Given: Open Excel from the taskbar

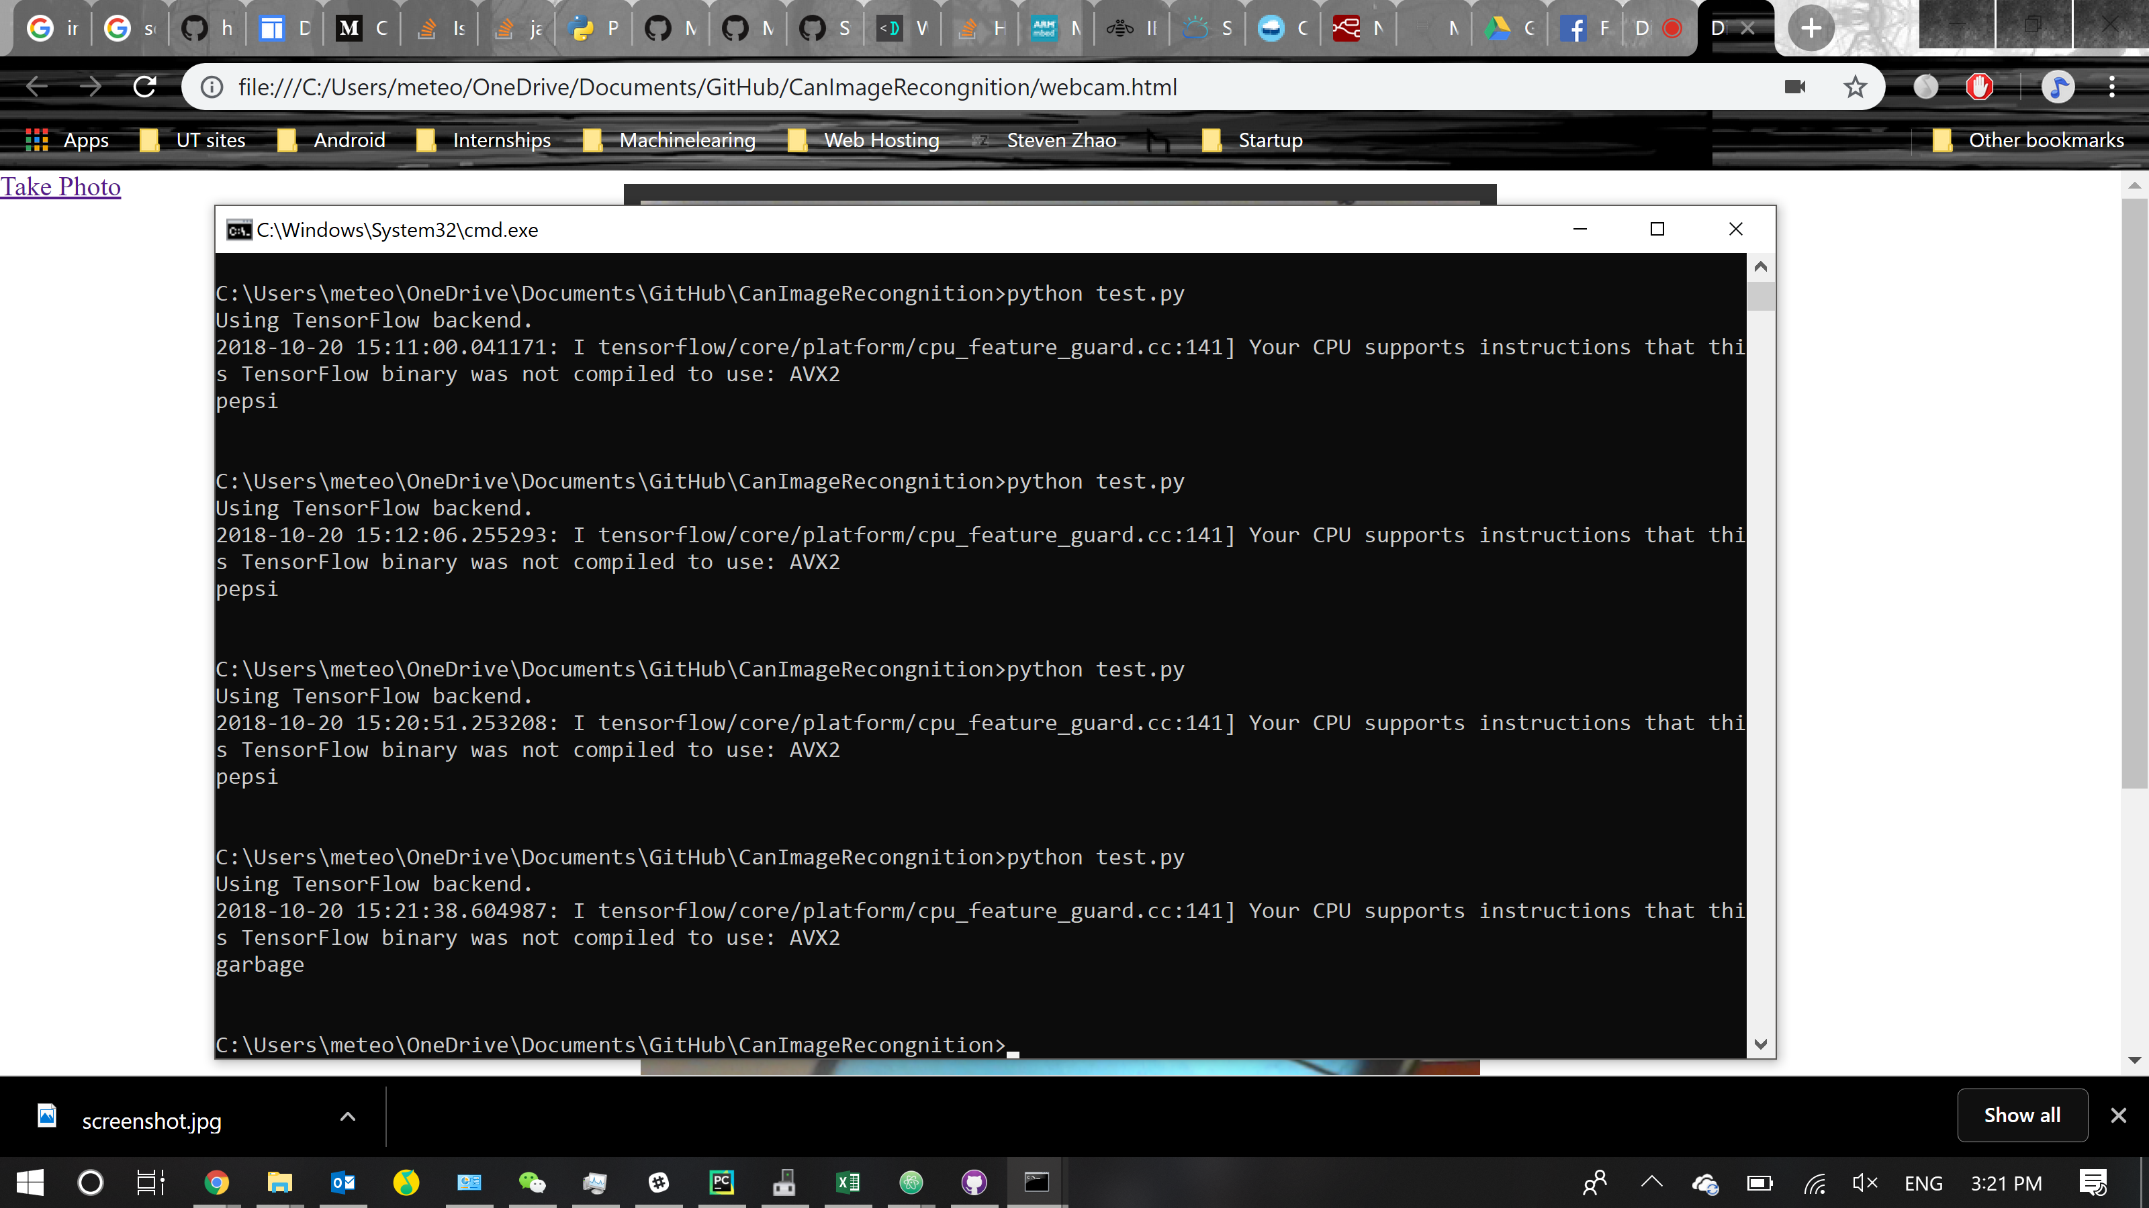Looking at the screenshot, I should click(848, 1182).
